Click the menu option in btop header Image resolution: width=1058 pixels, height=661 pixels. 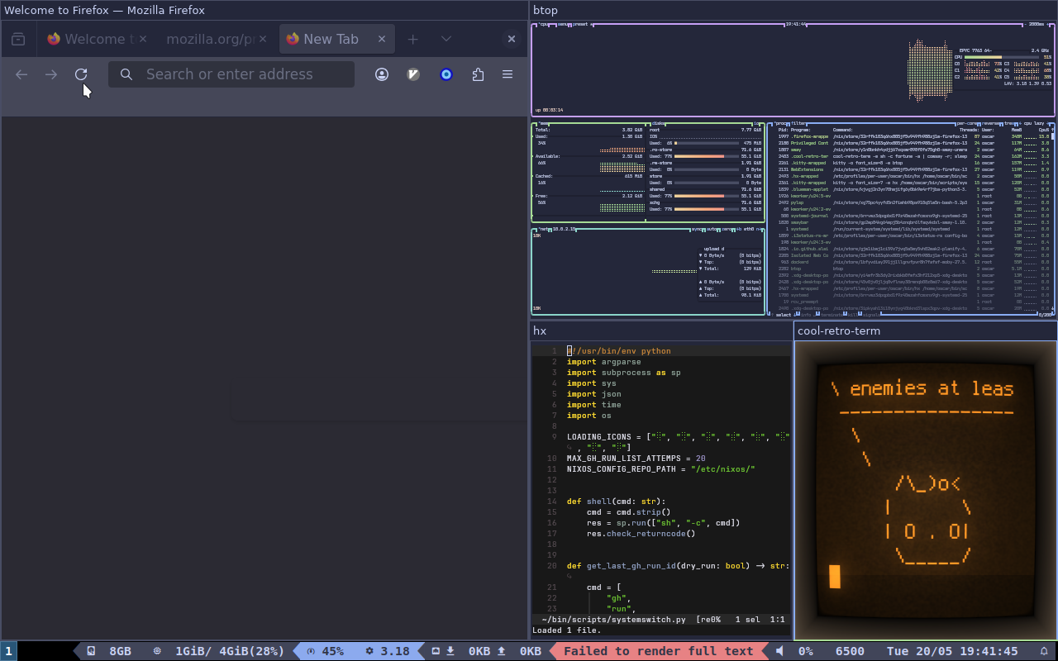tap(563, 25)
